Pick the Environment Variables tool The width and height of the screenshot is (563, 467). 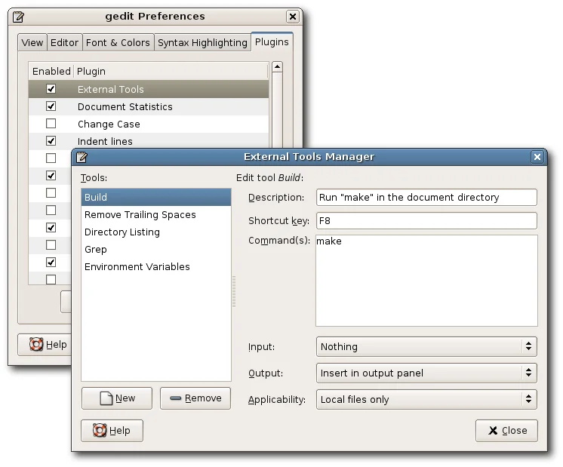[x=155, y=267]
